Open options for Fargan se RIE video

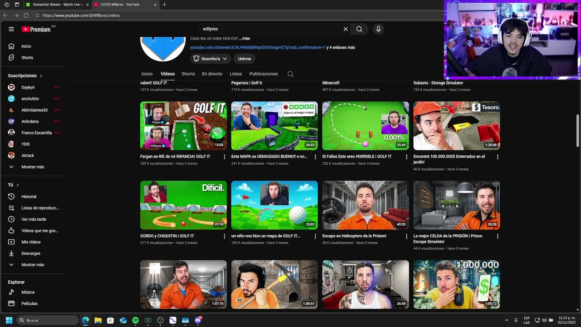(x=224, y=157)
